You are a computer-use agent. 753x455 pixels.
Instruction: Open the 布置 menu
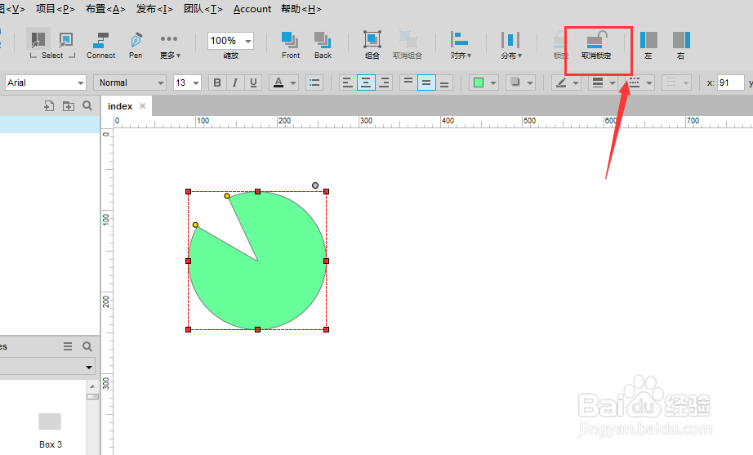(x=105, y=9)
